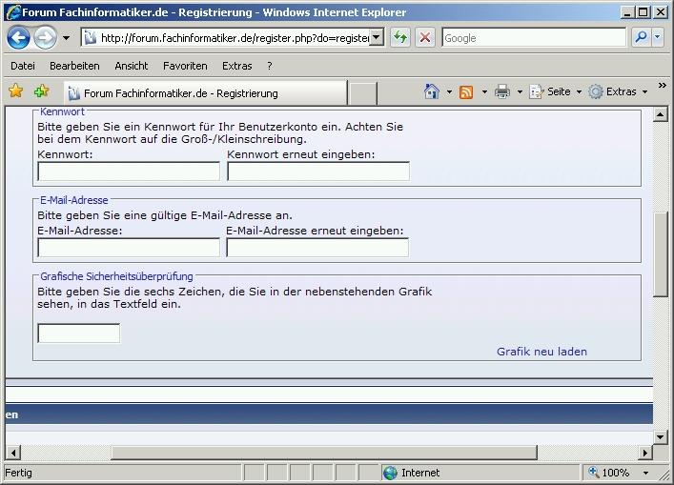Expand the toolbar overflow chevron
Viewport: 674px width, 485px height.
pyautogui.click(x=662, y=86)
